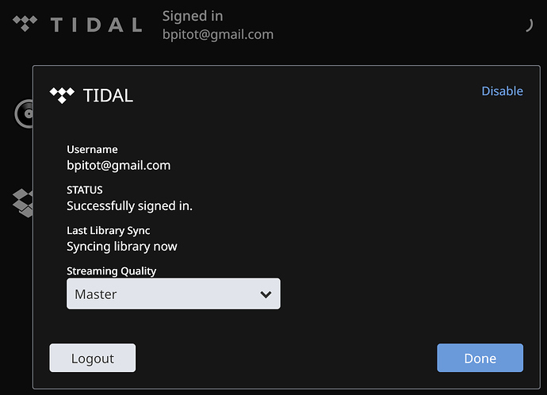Click the background bpitot@gmail.com account text

click(218, 35)
